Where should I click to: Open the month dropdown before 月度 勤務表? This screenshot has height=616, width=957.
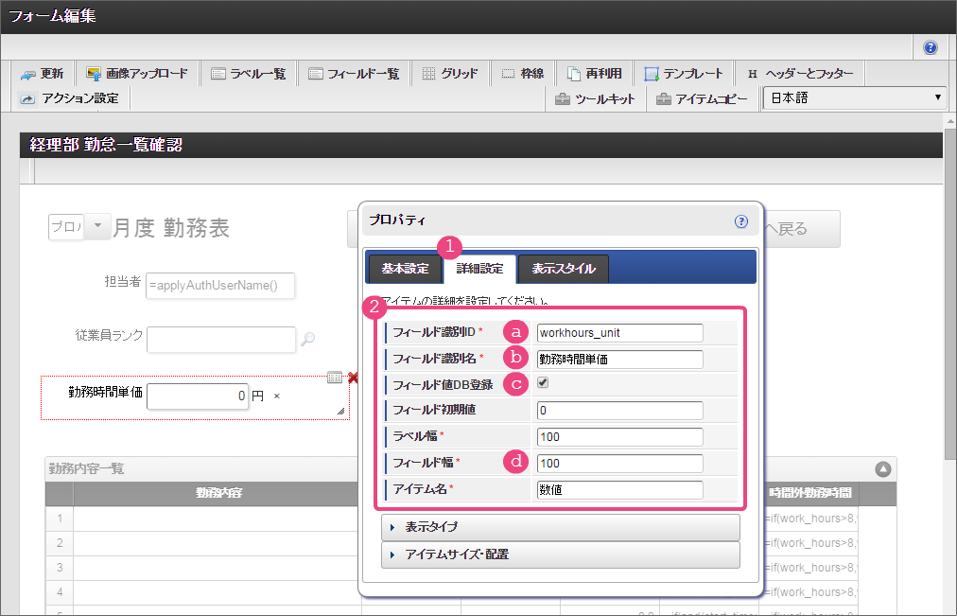point(97,227)
